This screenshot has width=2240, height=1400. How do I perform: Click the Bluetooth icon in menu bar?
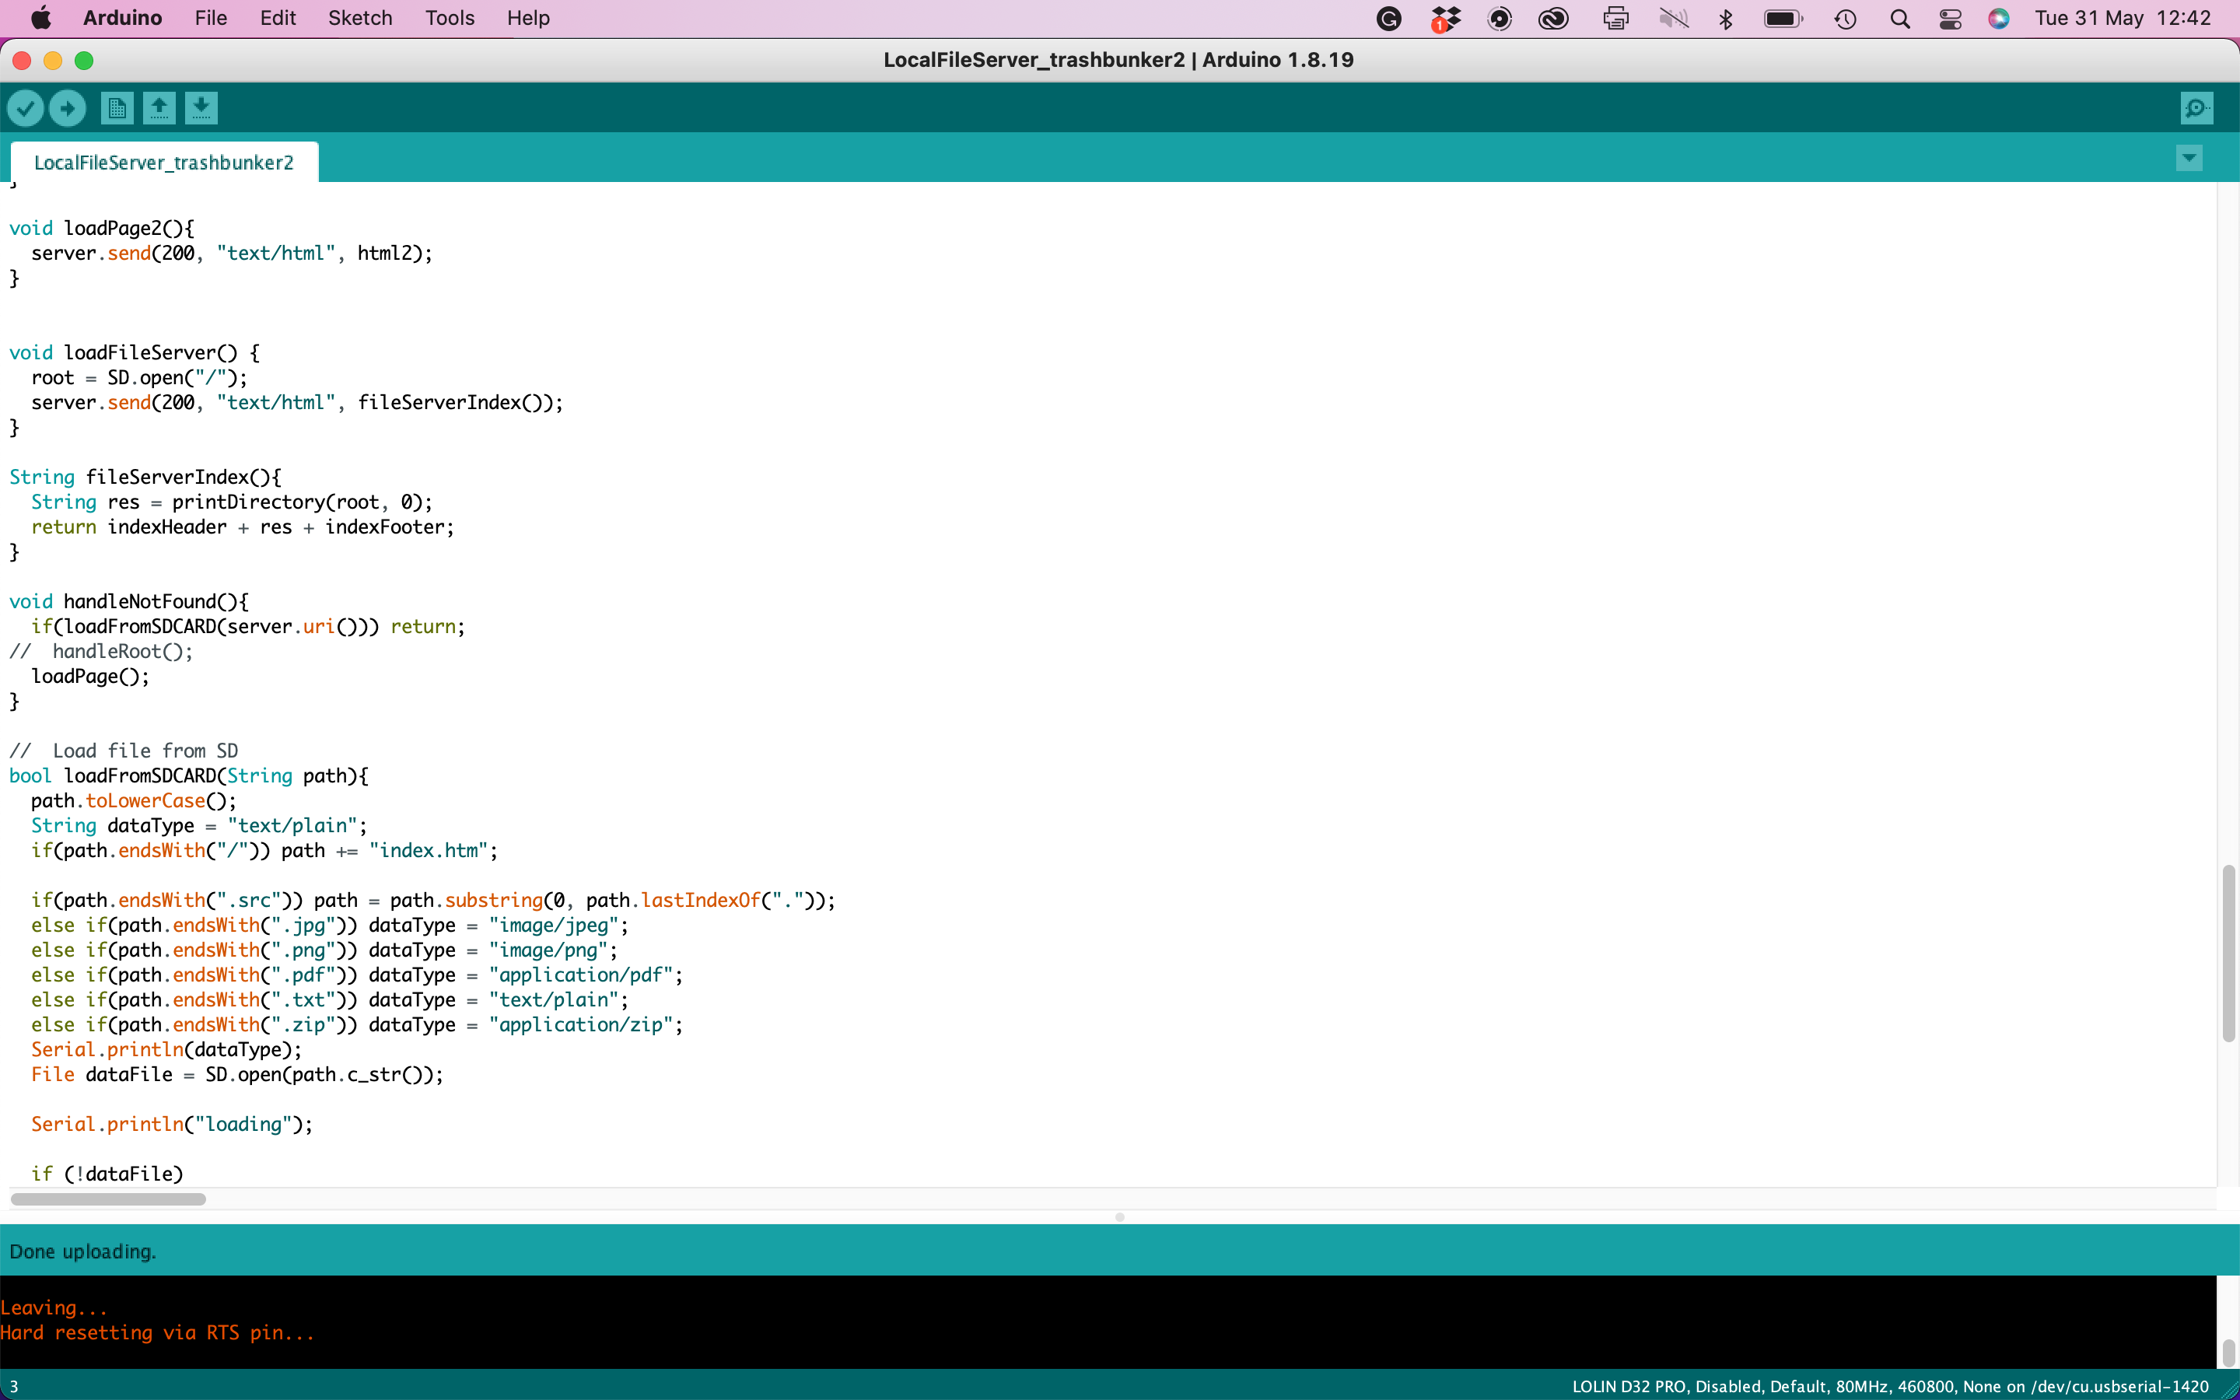(1725, 19)
